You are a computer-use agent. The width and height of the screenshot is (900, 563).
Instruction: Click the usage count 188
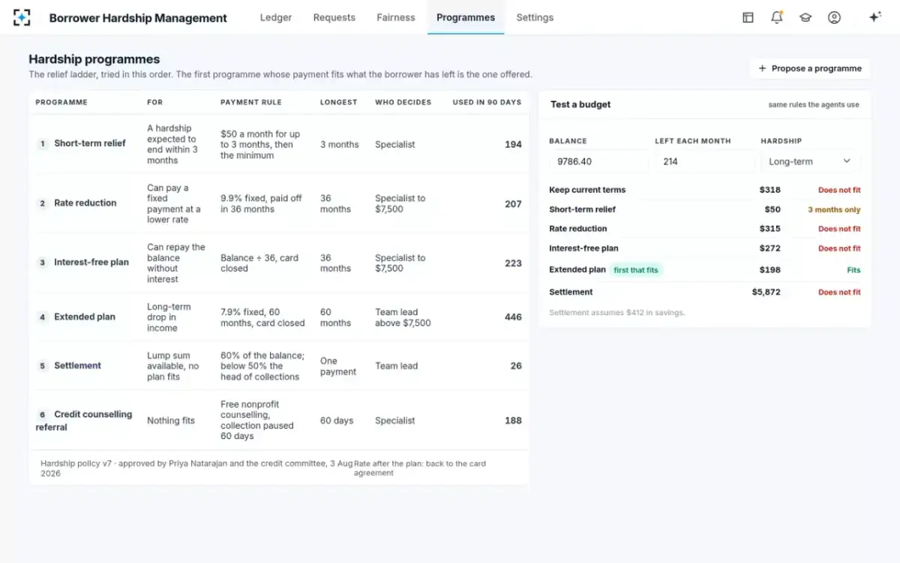point(513,420)
